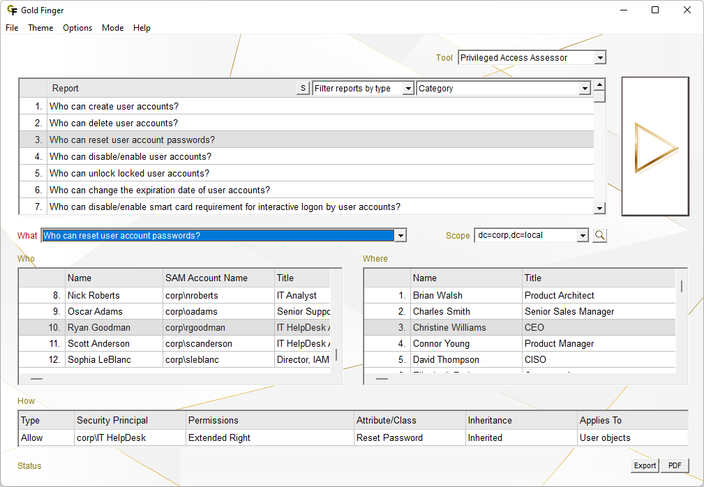This screenshot has width=704, height=487.
Task: Expand the Scope dropdown list
Action: (x=583, y=236)
